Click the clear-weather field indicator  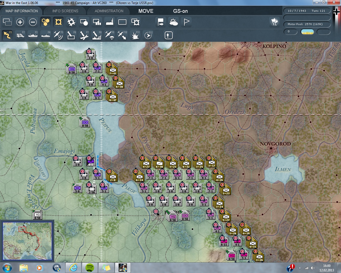click(307, 32)
